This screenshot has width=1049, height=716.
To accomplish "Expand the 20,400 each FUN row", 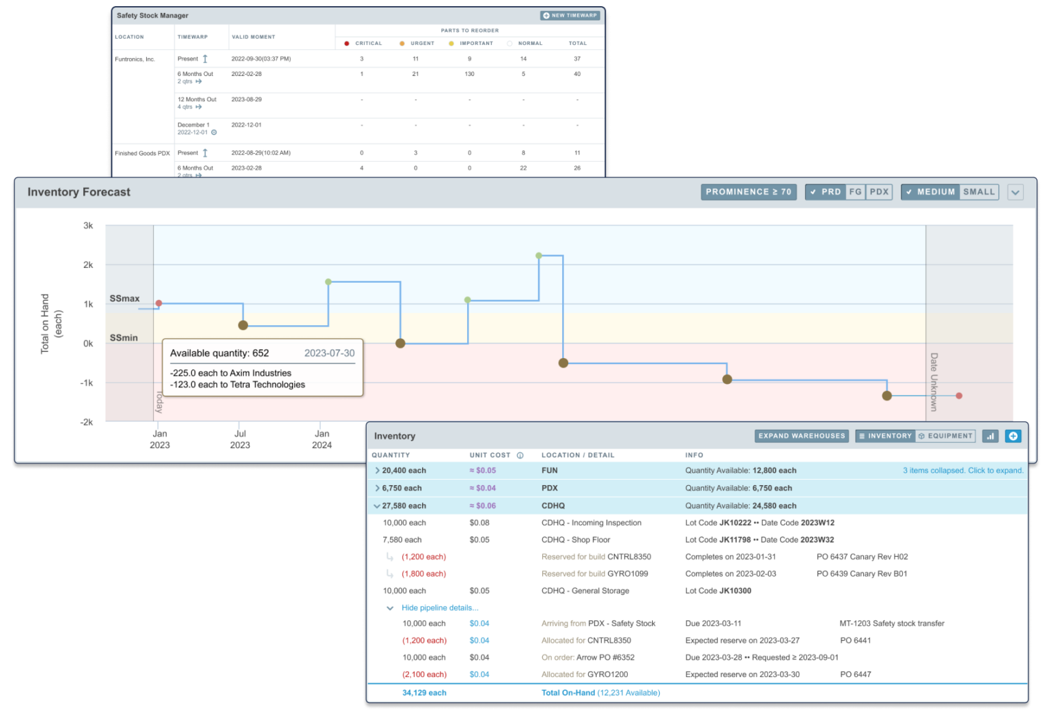I will (378, 470).
